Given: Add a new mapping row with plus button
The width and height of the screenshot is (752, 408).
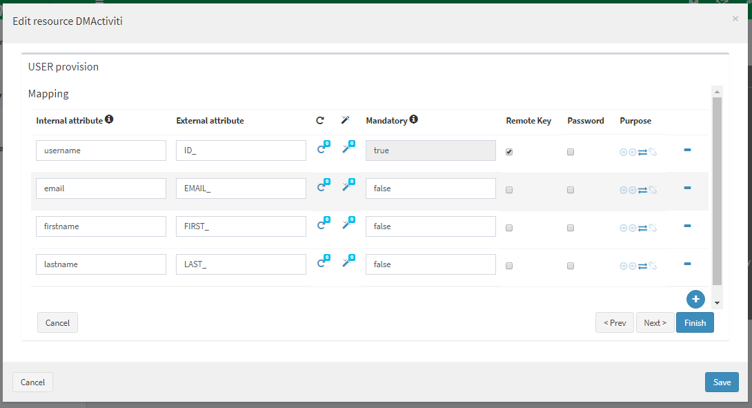Looking at the screenshot, I should click(695, 299).
